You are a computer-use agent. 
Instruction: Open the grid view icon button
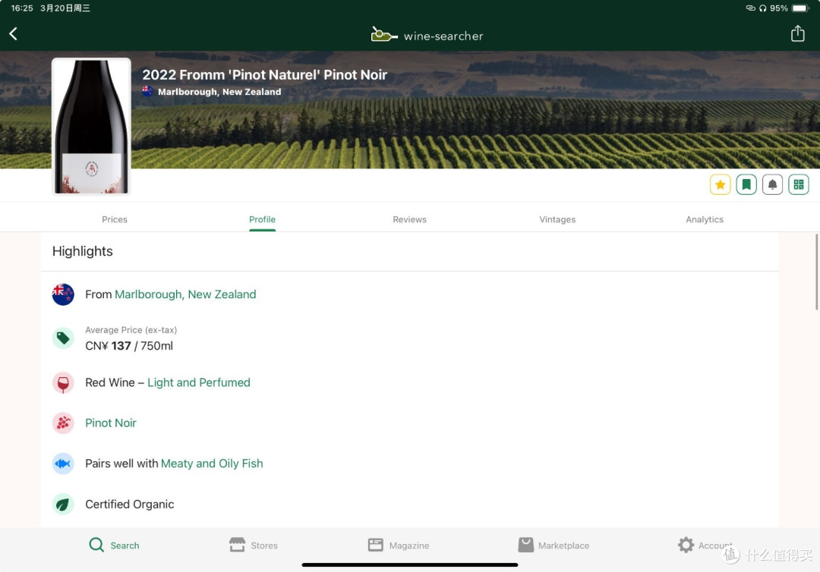click(799, 184)
